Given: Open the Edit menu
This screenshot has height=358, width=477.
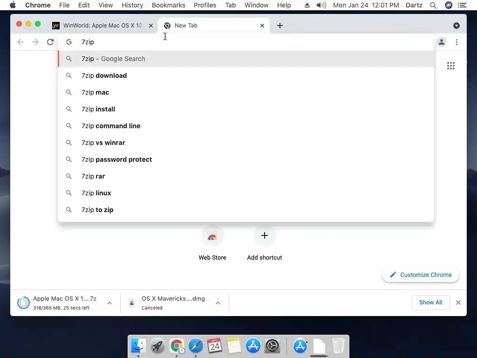Looking at the screenshot, I should click(84, 5).
